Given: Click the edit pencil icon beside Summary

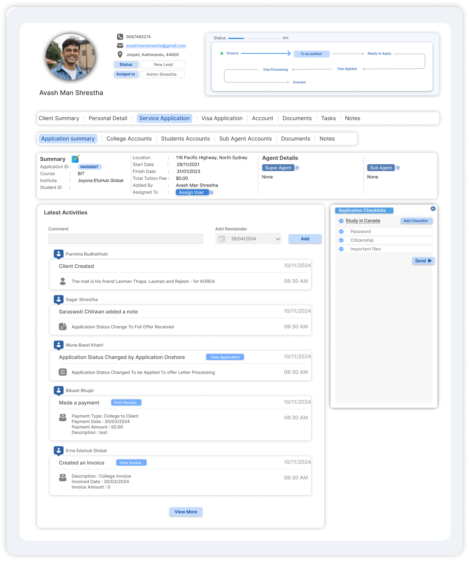Looking at the screenshot, I should (75, 159).
